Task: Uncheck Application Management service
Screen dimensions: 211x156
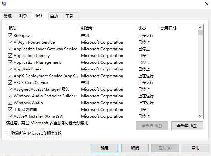Action: coord(10,62)
